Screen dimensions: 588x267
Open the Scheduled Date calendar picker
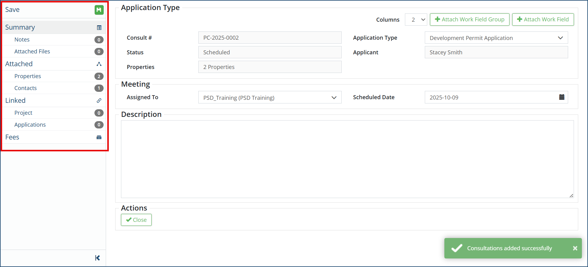561,97
